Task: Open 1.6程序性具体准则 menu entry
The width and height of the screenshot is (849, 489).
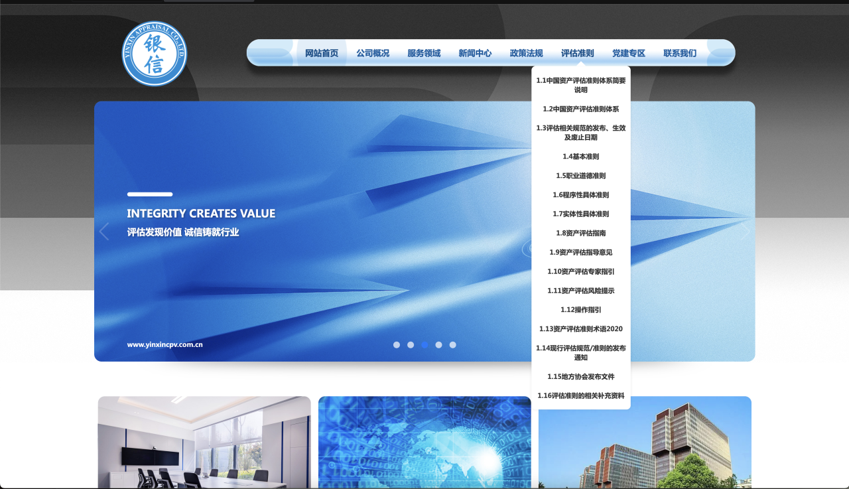Action: coord(581,195)
